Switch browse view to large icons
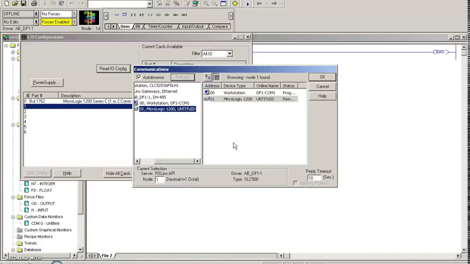This screenshot has height=264, width=470. click(208, 77)
